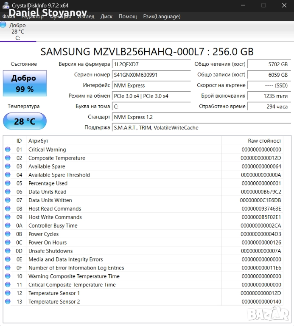Open the Диск menu

tap(106, 17)
